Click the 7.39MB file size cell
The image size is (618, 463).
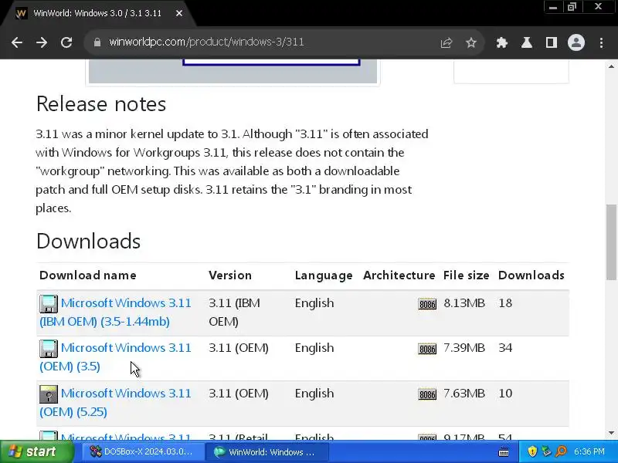[x=464, y=348]
